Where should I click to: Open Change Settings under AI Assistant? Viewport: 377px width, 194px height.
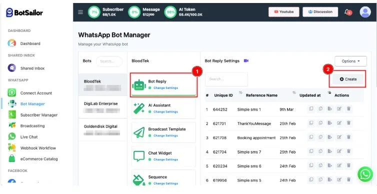(165, 112)
